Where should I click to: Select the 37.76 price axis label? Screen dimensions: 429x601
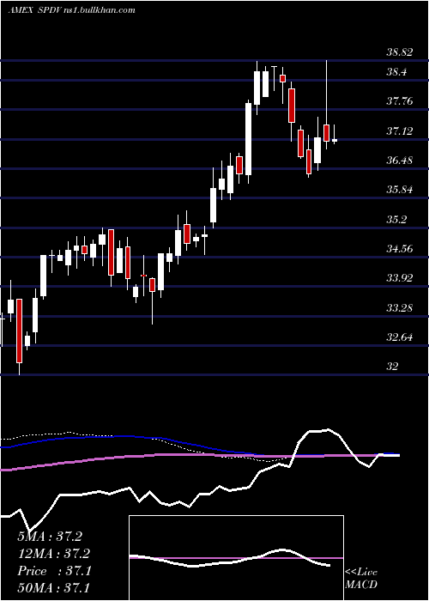(399, 101)
